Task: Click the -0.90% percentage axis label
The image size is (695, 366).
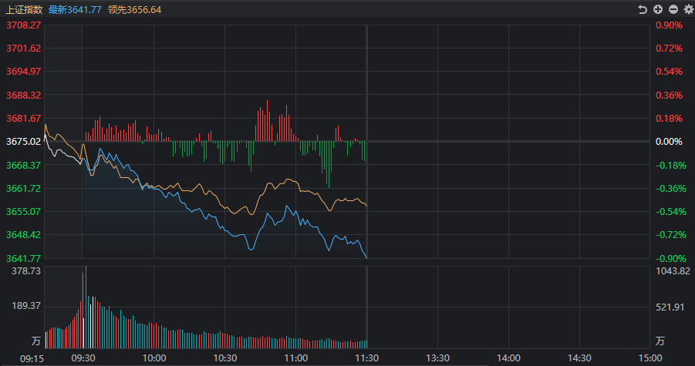Action: 670,258
